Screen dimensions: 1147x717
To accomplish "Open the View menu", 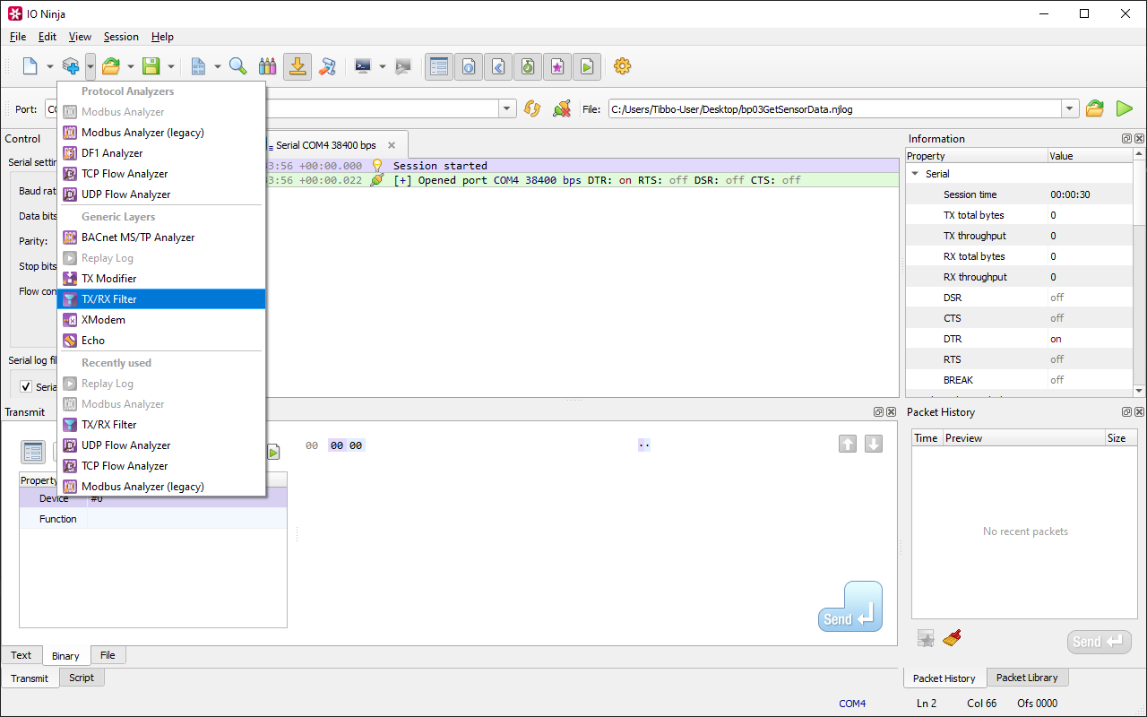I will tap(80, 37).
